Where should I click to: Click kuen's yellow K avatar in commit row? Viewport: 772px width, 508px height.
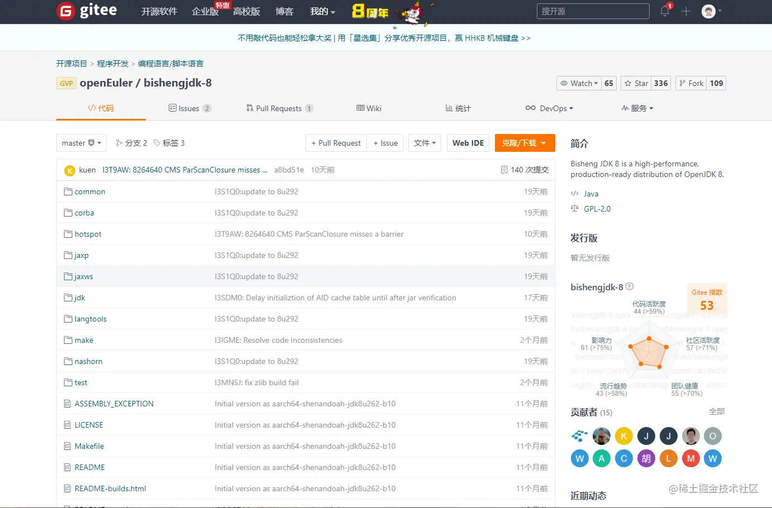click(70, 170)
